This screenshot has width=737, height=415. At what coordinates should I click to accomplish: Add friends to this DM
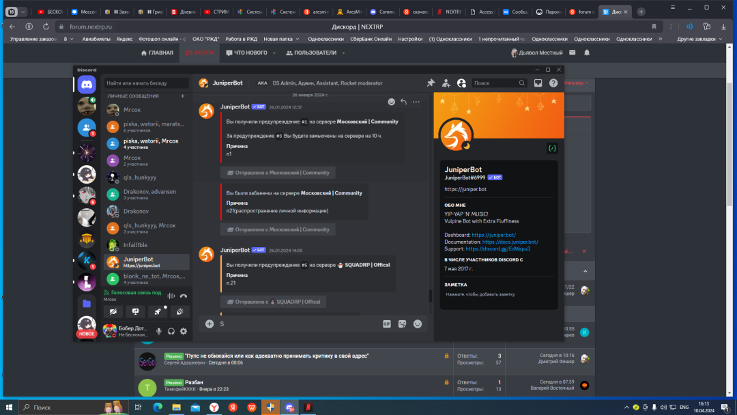click(x=446, y=83)
